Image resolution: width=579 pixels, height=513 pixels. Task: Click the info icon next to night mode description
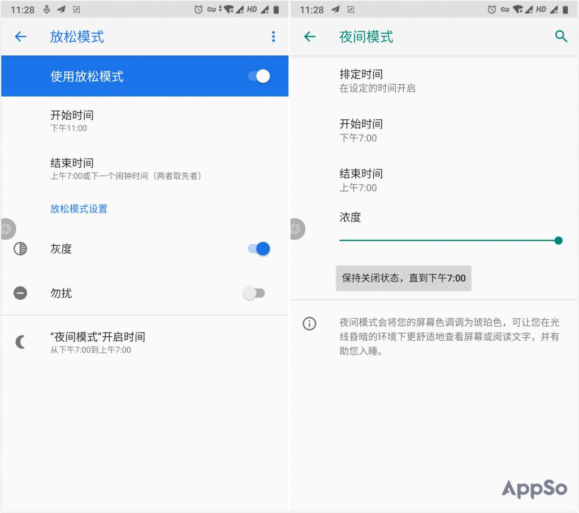[309, 324]
